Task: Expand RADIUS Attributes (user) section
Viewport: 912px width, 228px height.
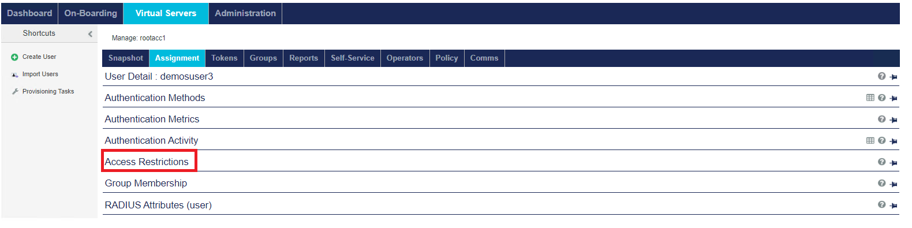Action: pos(158,205)
